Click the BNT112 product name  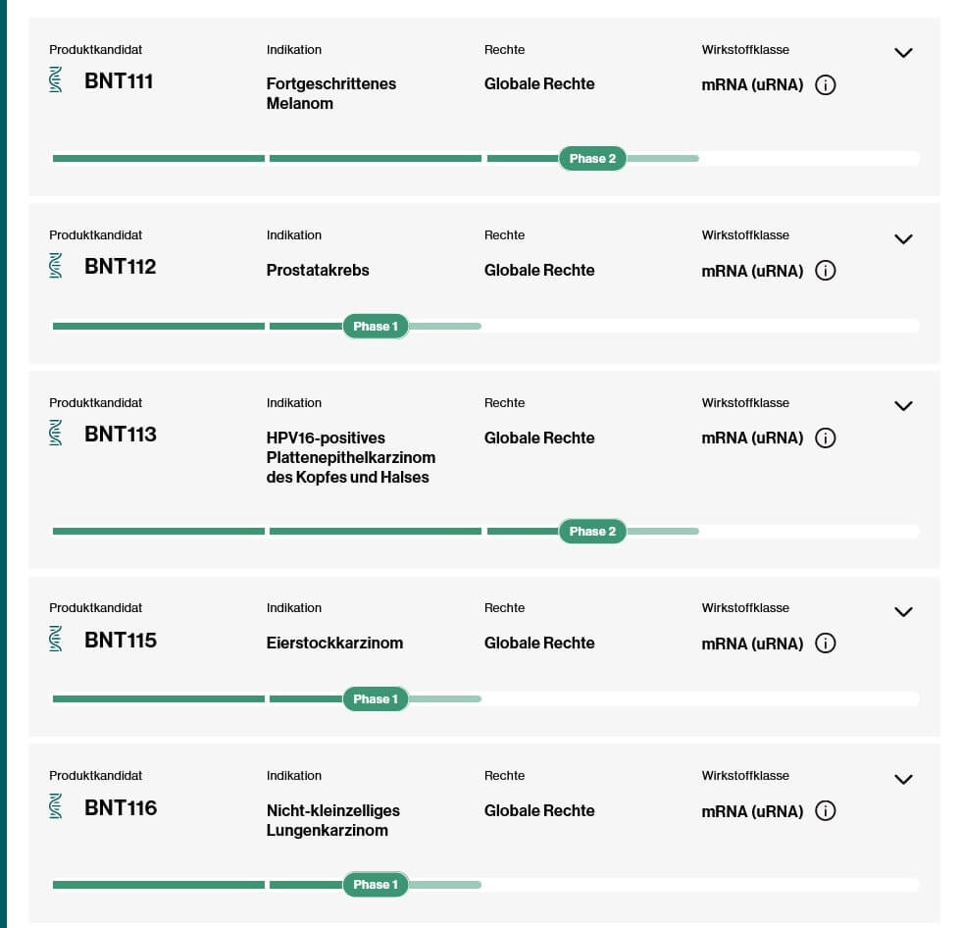click(121, 267)
